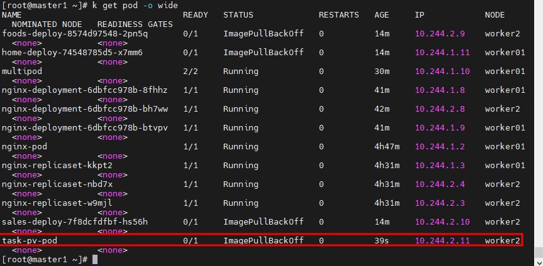543x266 pixels.
Task: Click IP address 10.244.2.9
Action: (x=440, y=34)
